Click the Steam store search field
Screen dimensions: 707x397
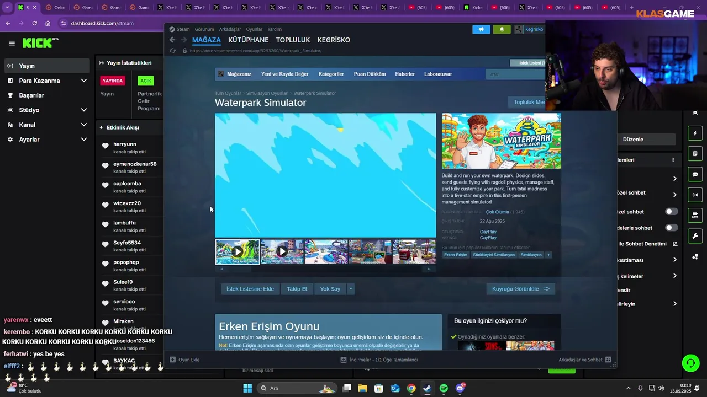515,74
